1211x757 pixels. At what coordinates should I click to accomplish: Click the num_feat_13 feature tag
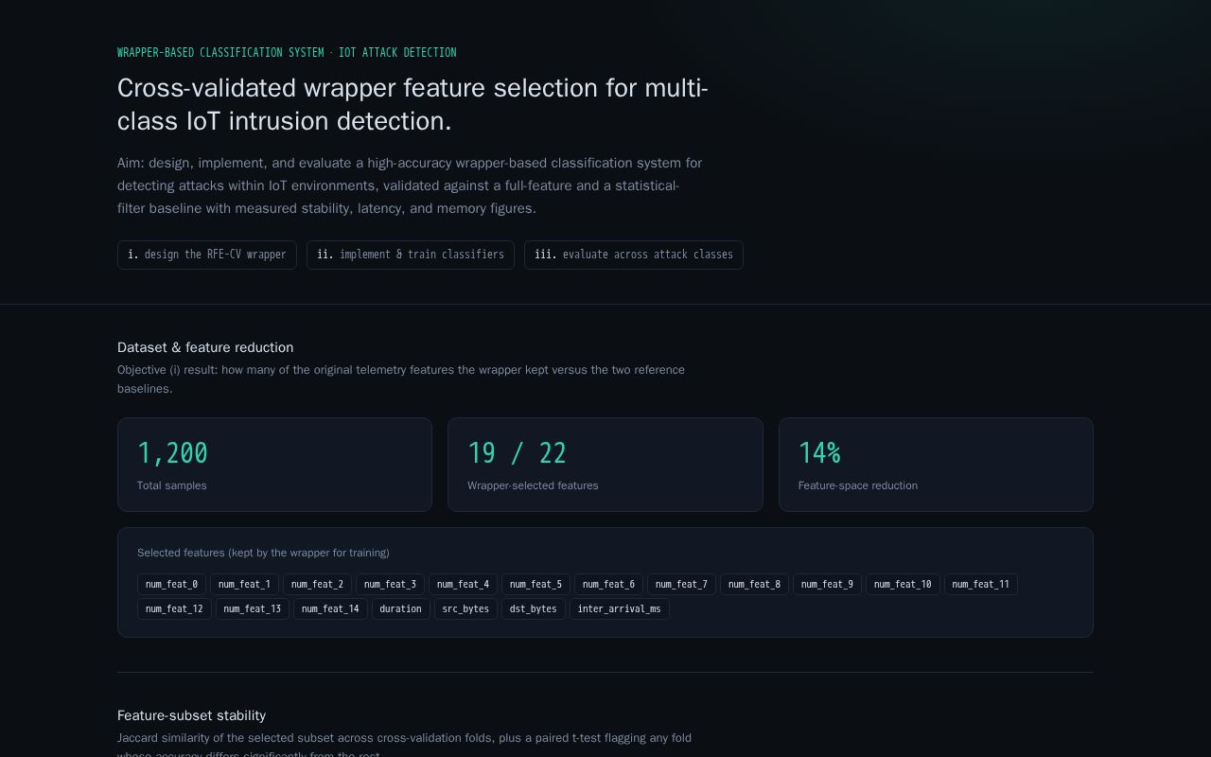253,608
